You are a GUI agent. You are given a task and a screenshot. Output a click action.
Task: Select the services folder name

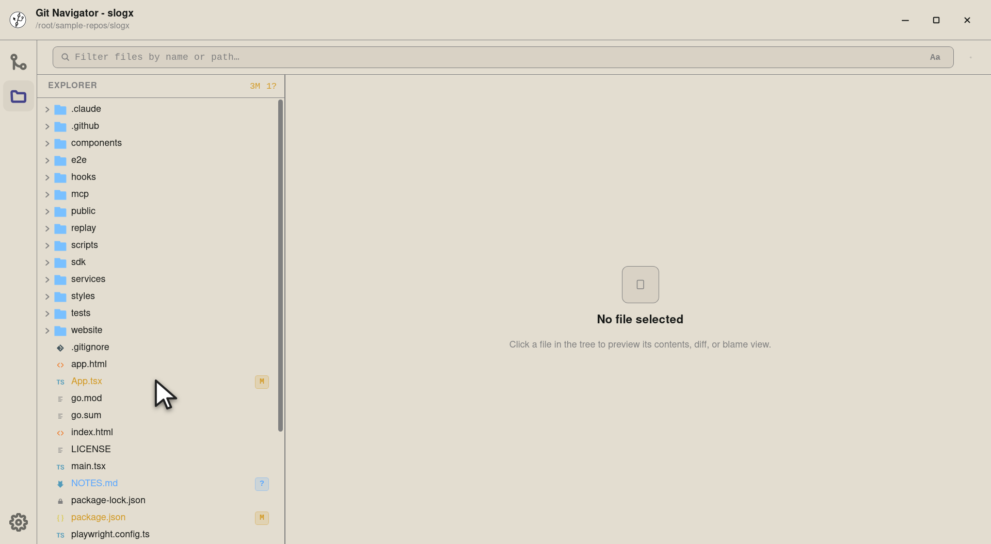(88, 279)
